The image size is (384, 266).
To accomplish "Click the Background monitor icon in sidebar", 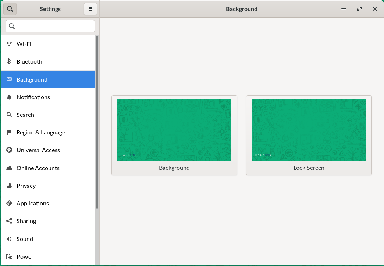I will tap(9, 79).
